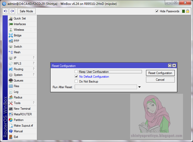Open the Switch icon
This screenshot has height=142, width=193.
pos(11,47)
